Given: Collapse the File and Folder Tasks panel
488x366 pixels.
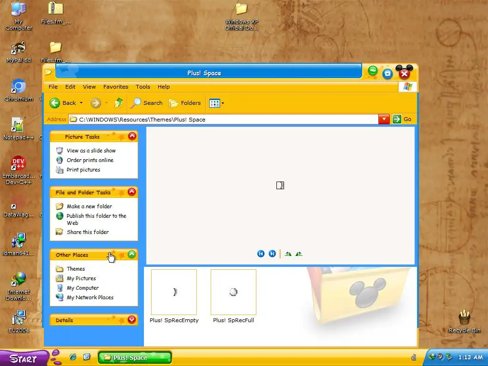Looking at the screenshot, I should [132, 192].
